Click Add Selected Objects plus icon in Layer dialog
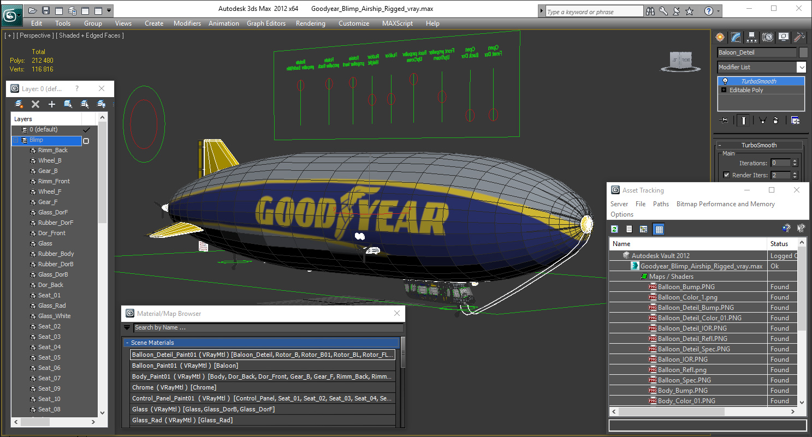This screenshot has height=437, width=812. (52, 104)
